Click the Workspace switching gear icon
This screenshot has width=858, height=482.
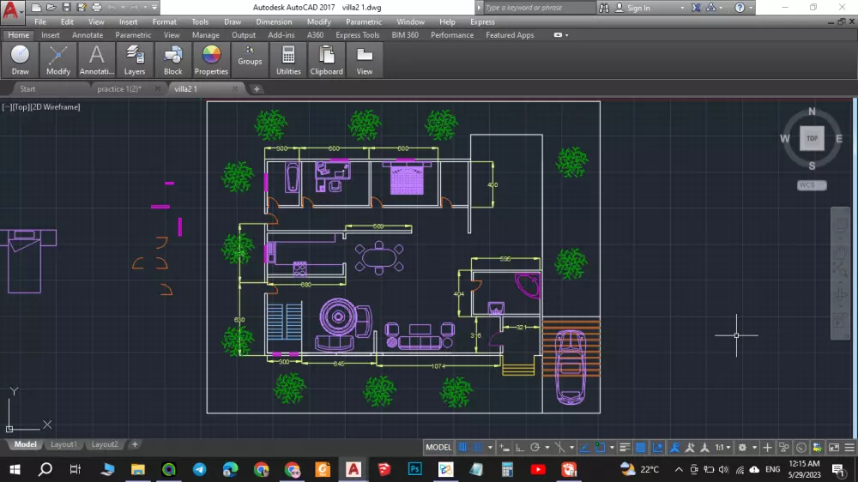[x=742, y=448]
